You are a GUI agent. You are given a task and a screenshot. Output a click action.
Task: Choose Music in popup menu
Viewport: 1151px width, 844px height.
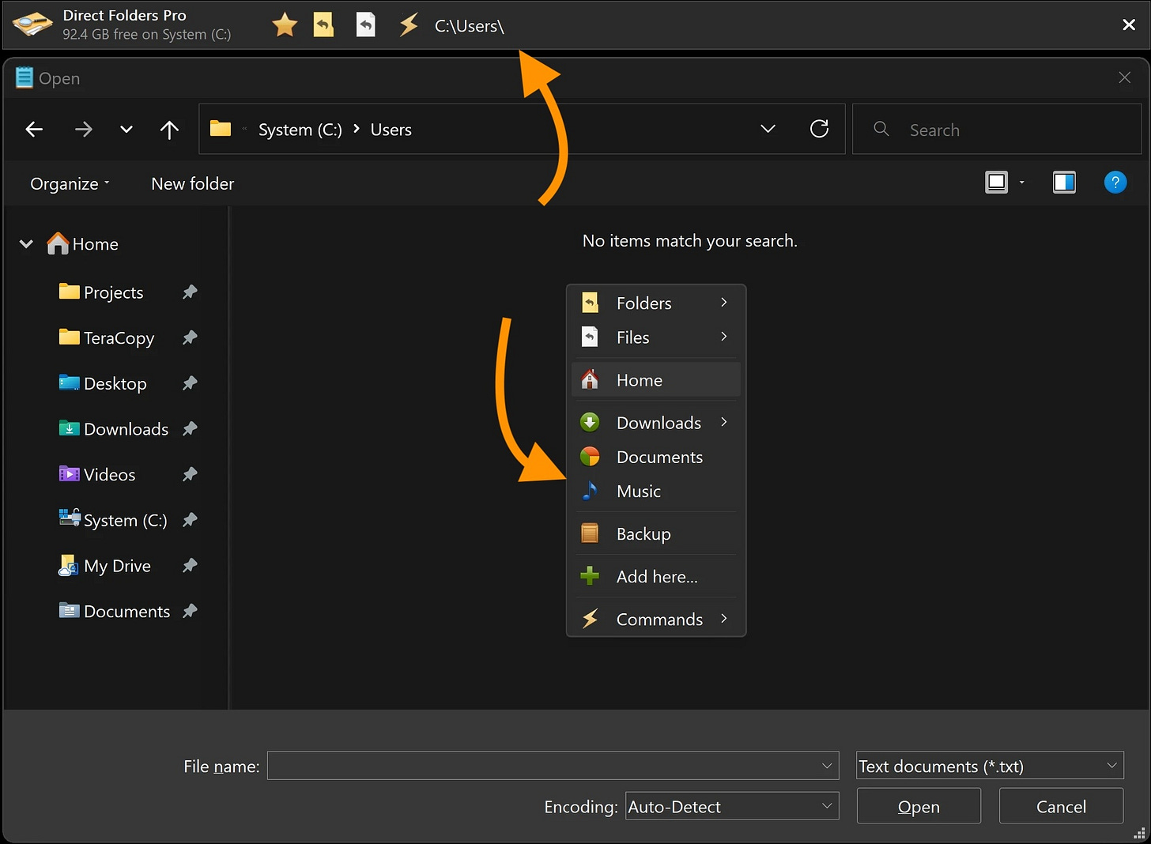point(656,492)
